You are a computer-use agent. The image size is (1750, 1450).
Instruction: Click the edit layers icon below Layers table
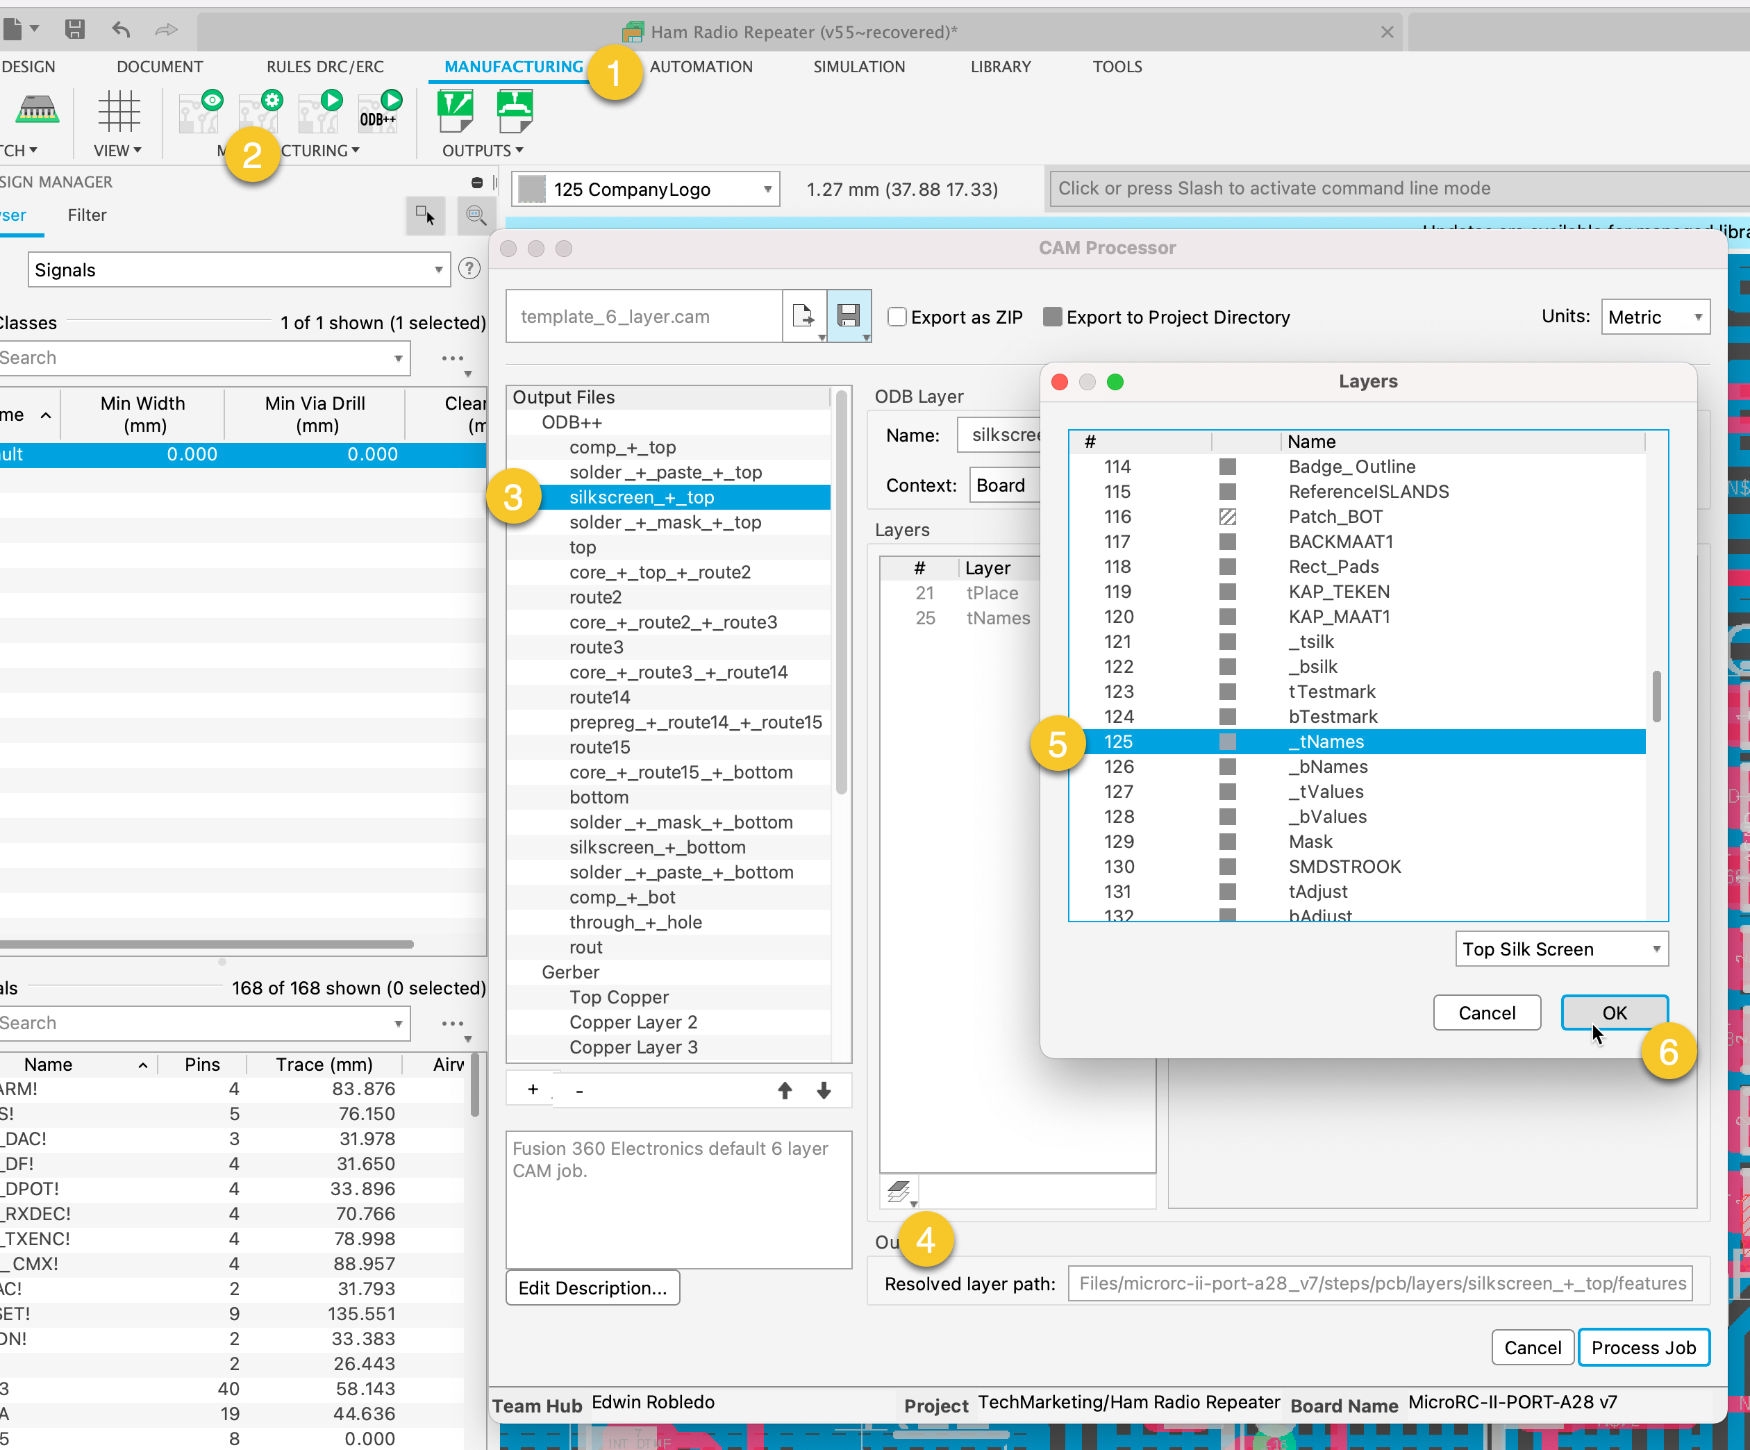click(x=899, y=1192)
